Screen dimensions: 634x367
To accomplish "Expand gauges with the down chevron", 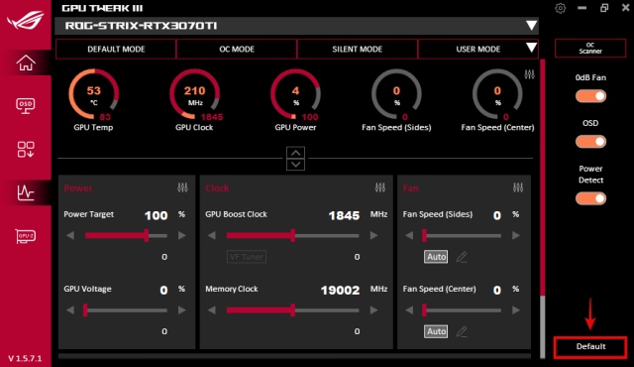I will point(295,165).
